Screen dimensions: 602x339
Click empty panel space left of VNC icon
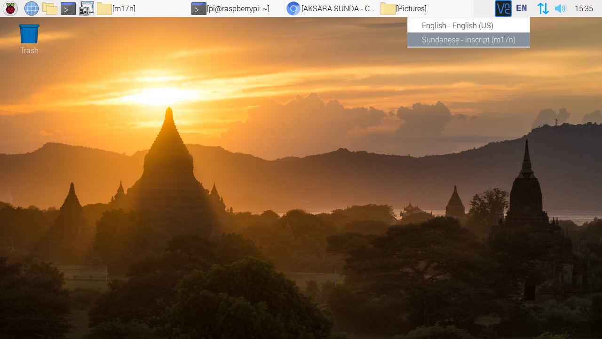483,8
